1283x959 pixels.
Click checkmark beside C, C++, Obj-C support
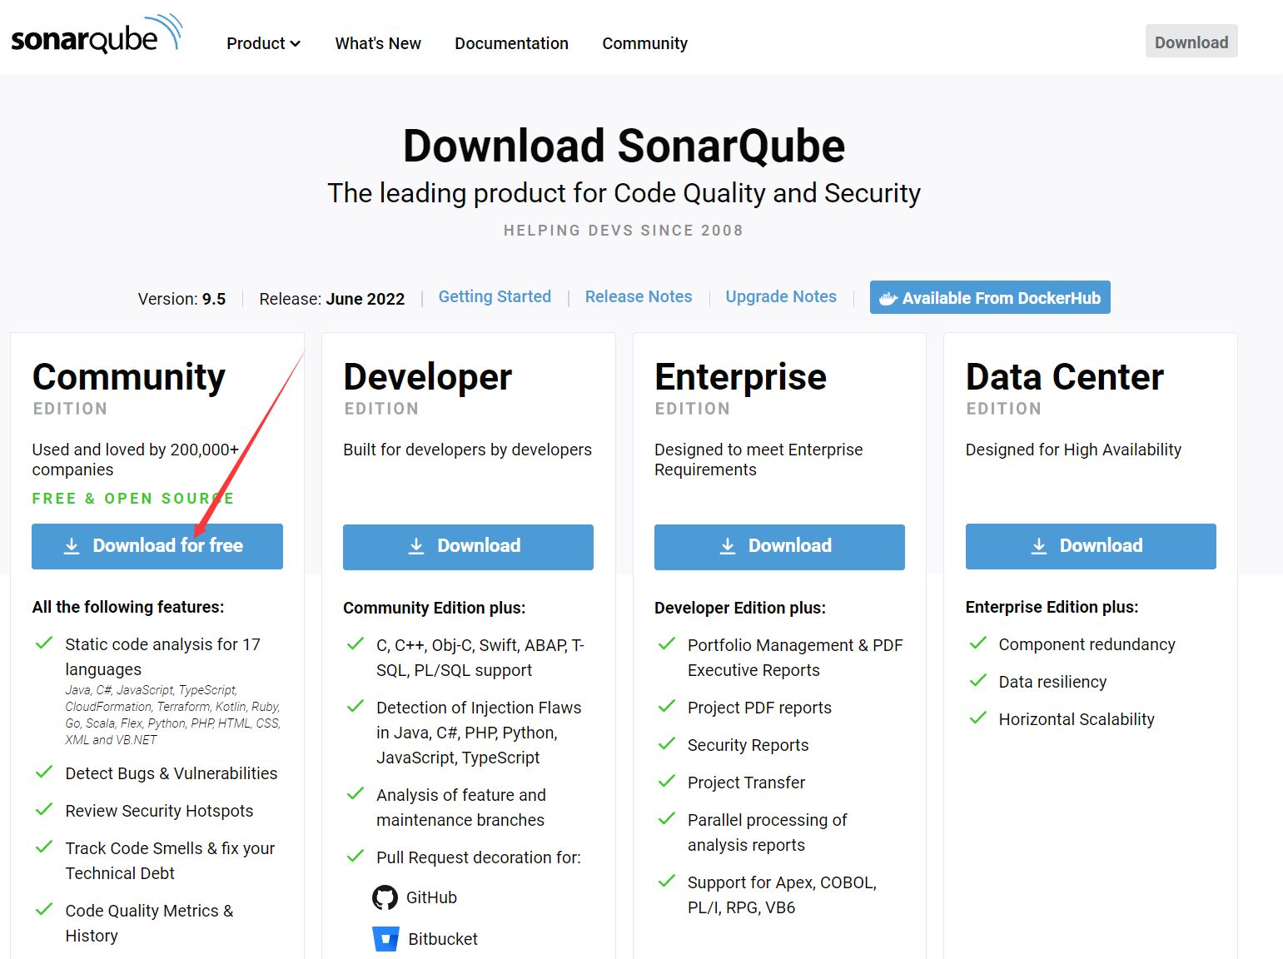[x=356, y=644]
